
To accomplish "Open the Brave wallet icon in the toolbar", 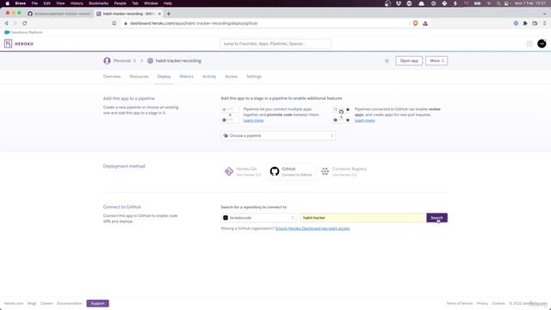I will 535,23.
